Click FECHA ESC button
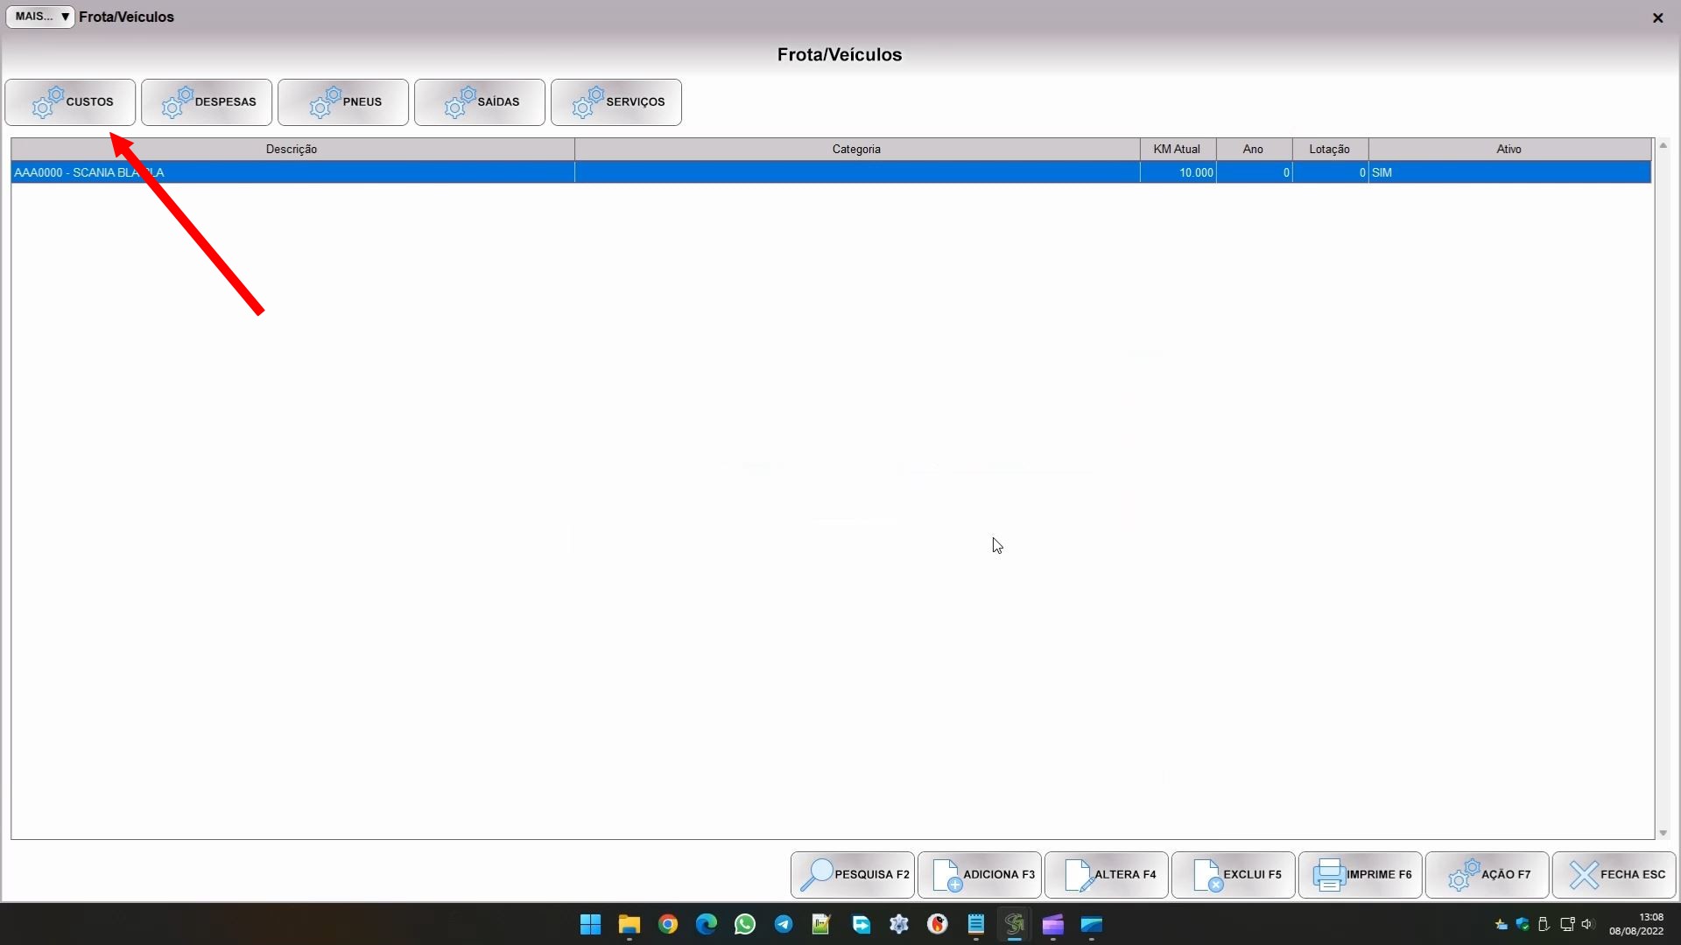Viewport: 1681px width, 945px height. pos(1614,874)
